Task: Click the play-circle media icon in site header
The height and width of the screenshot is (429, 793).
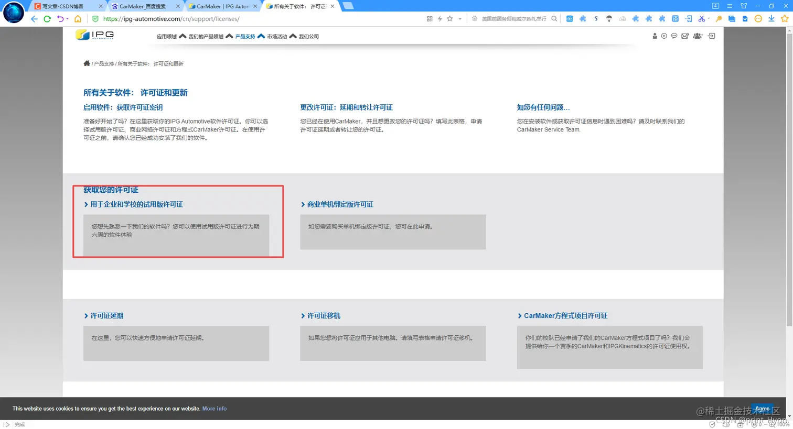Action: tap(664, 36)
